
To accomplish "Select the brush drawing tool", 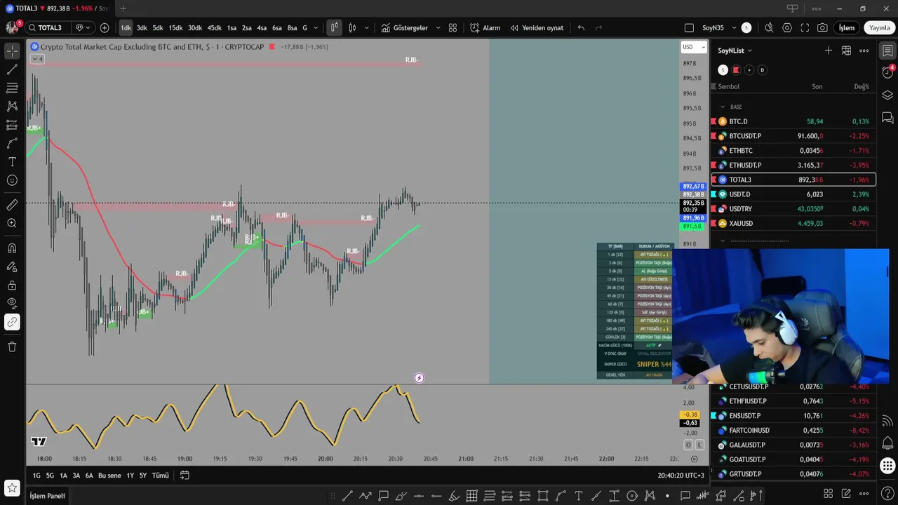I will (12, 143).
